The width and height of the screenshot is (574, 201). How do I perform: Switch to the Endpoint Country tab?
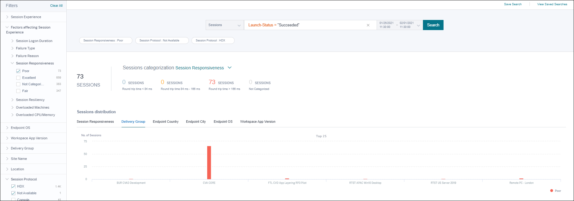165,122
